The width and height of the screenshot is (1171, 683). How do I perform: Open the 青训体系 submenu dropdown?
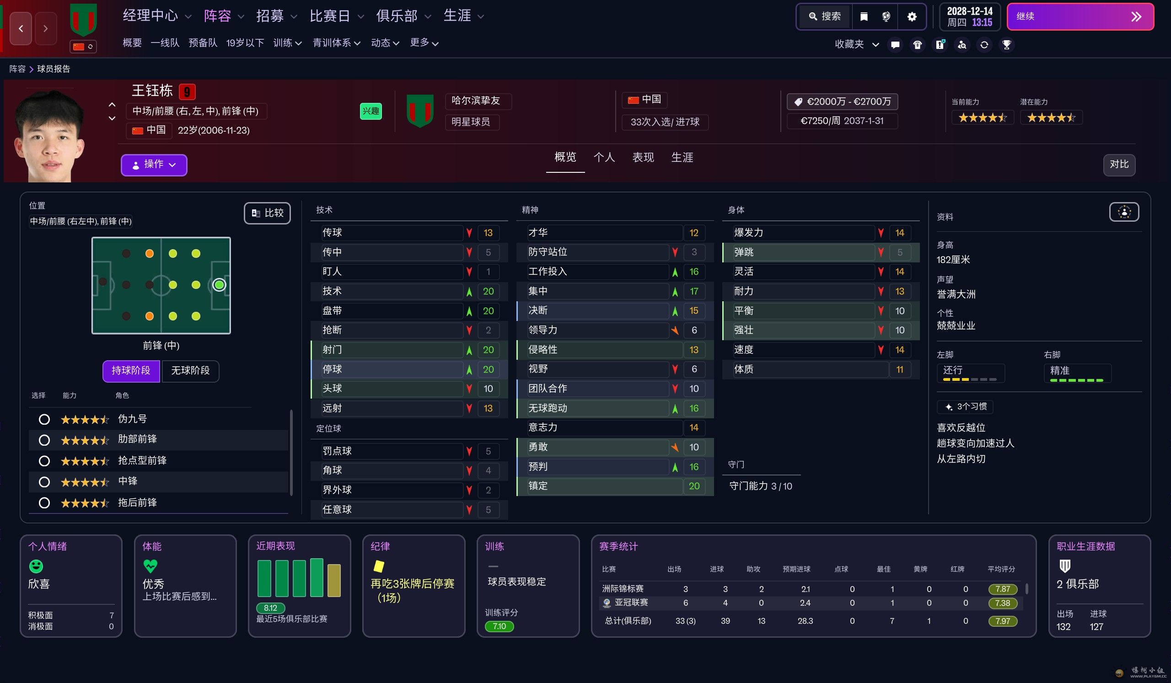[336, 43]
